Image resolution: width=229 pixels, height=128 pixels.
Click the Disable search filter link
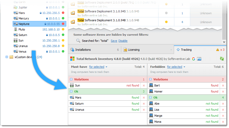click(x=123, y=41)
